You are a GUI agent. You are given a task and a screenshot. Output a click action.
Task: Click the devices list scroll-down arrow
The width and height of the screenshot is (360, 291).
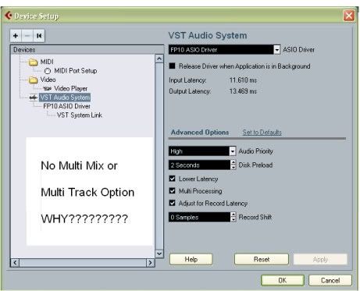point(159,254)
